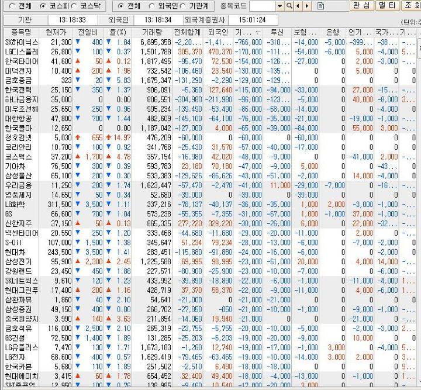This screenshot has width=421, height=390.
Task: Select the 우리금융 stock name
Action: (x=19, y=185)
